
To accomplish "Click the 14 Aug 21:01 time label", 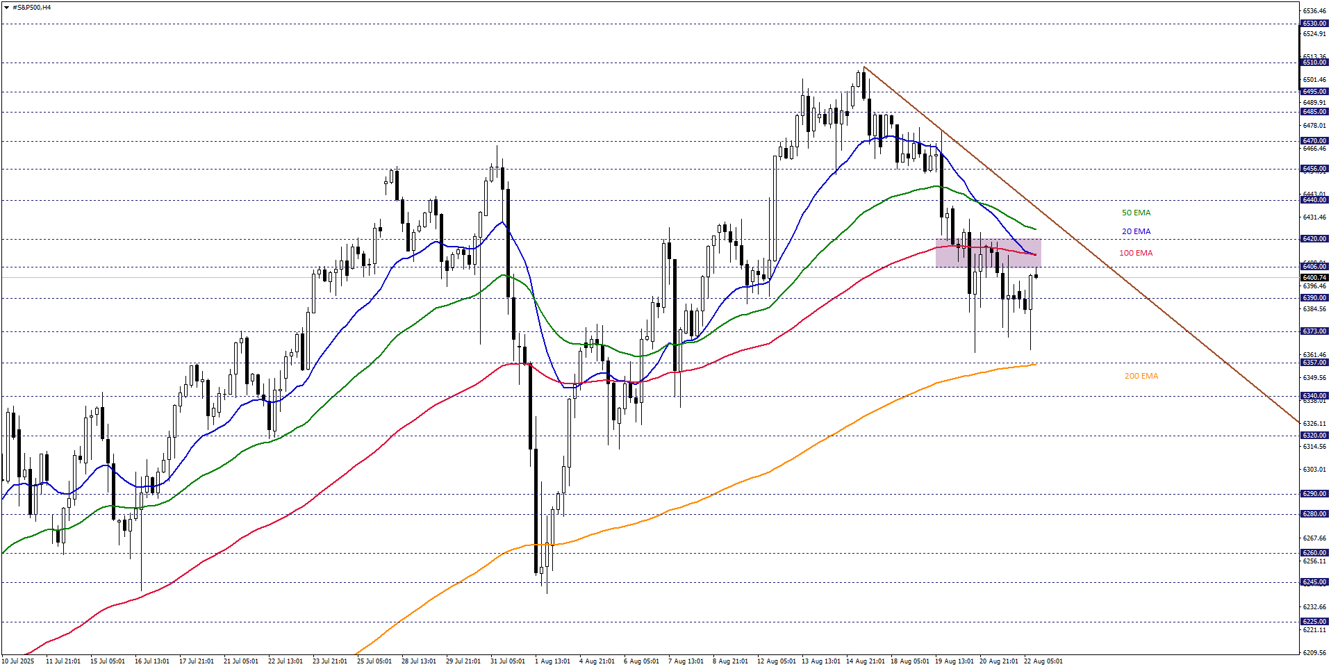I will (866, 661).
